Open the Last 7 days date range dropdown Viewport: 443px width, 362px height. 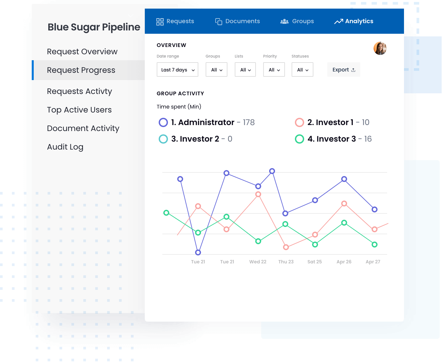[x=178, y=70]
